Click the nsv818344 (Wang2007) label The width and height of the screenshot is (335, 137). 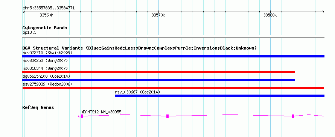tap(45, 68)
